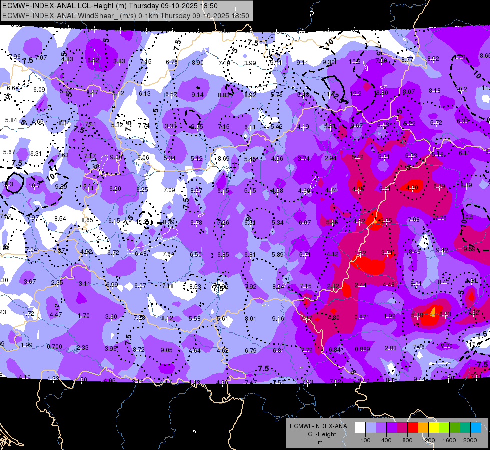The image size is (490, 450).
Task: Click the wind shear value '5.88'
Action: click(x=417, y=315)
